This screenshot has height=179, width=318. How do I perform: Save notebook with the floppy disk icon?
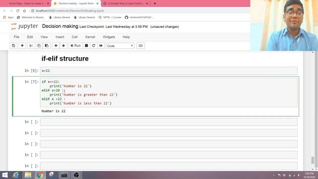pos(13,46)
